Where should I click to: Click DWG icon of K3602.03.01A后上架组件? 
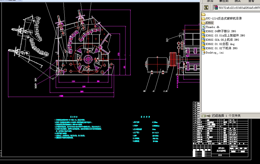pyautogui.click(x=203, y=35)
